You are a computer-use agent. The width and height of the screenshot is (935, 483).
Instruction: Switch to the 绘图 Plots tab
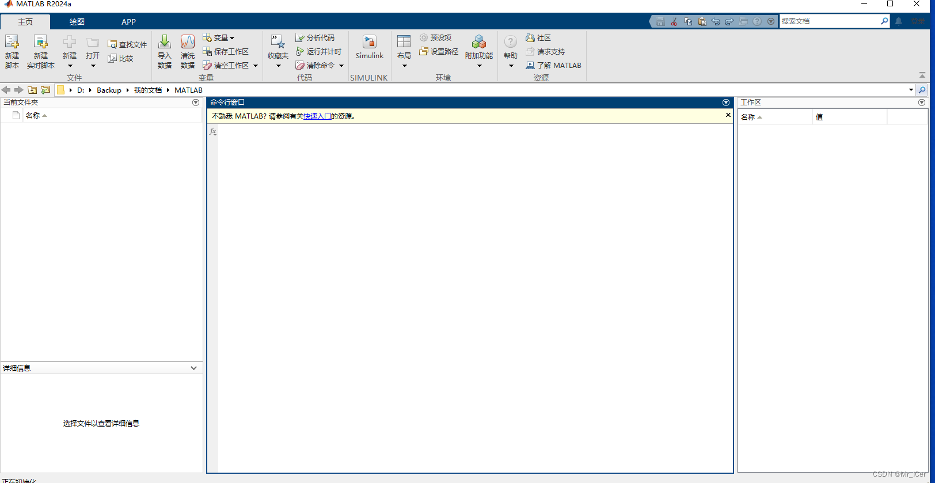[77, 22]
